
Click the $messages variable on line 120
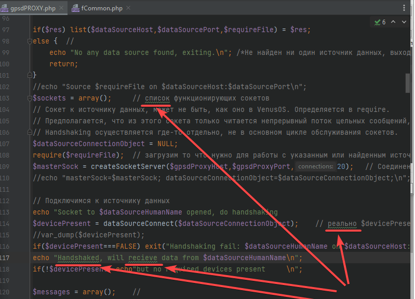click(x=51, y=292)
